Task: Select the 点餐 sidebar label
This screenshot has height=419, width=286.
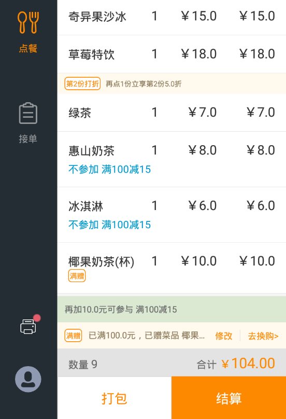Action: (28, 49)
